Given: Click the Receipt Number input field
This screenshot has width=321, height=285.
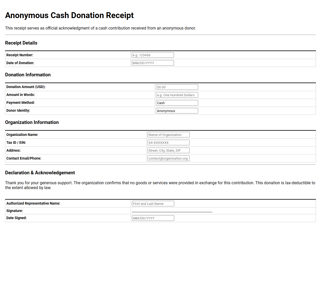Looking at the screenshot, I should 153,55.
